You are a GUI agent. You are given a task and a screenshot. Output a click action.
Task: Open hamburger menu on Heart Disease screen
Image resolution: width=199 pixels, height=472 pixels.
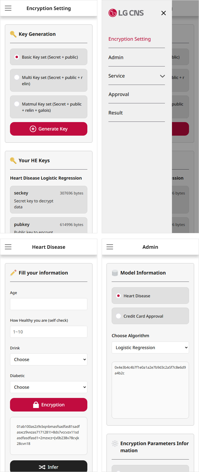[x=8, y=247]
